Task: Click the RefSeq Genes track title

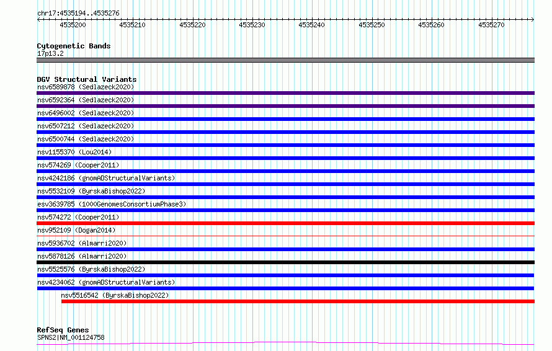Action: tap(63, 330)
